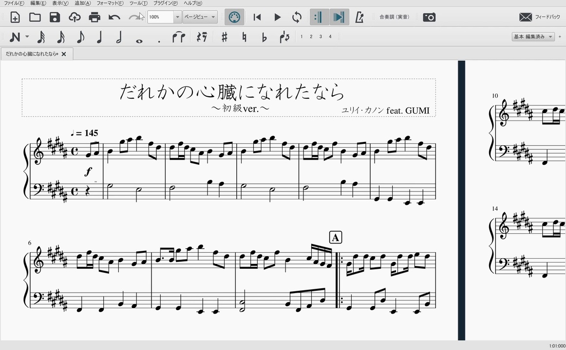Open the ファイル(F) menu
The width and height of the screenshot is (566, 350).
click(14, 3)
